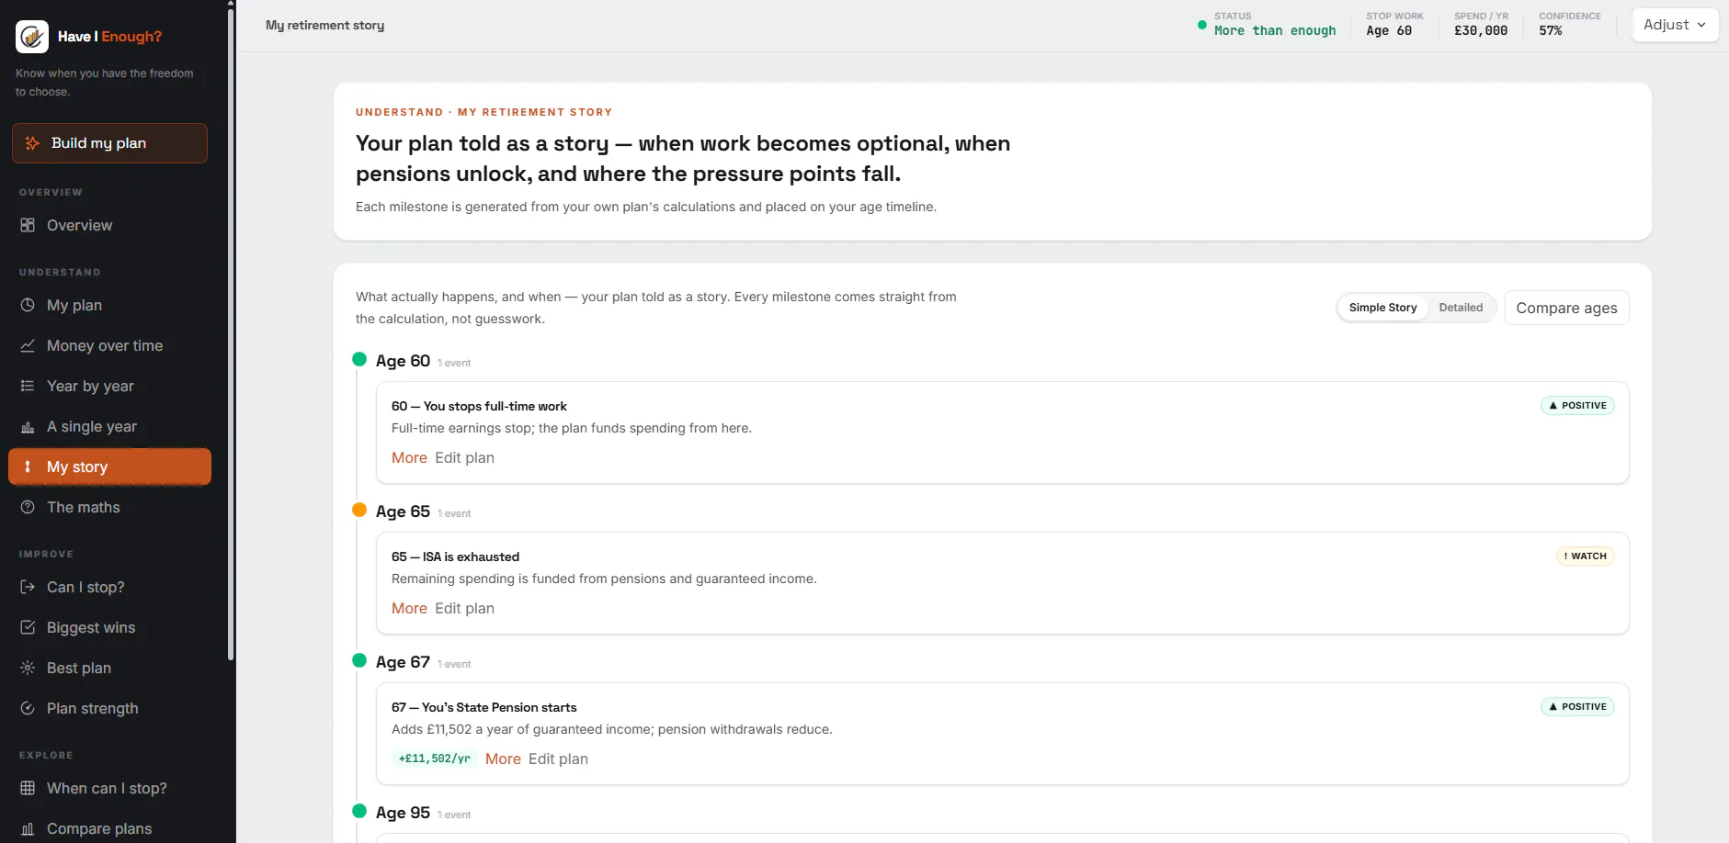Click the More than enough status text
1729x843 pixels.
[1275, 30]
